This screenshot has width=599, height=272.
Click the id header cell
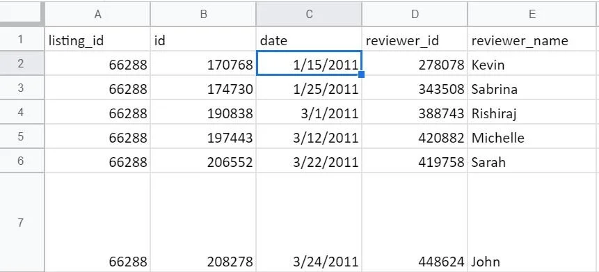pos(203,39)
